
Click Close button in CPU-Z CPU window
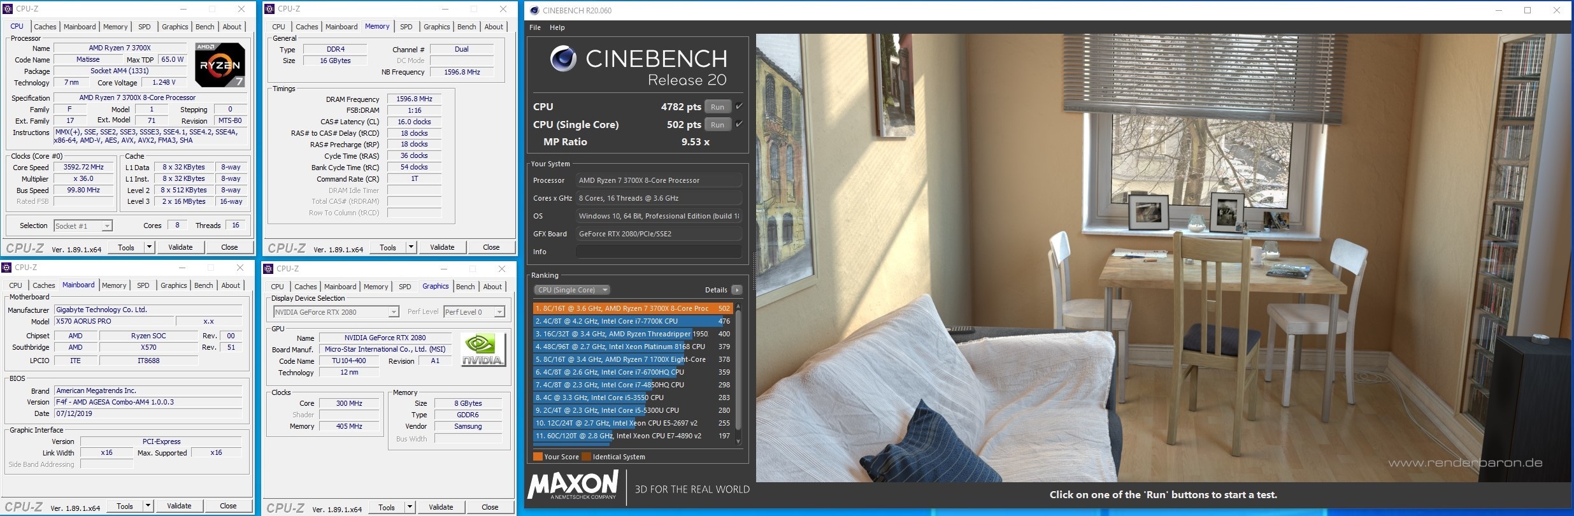coord(229,247)
